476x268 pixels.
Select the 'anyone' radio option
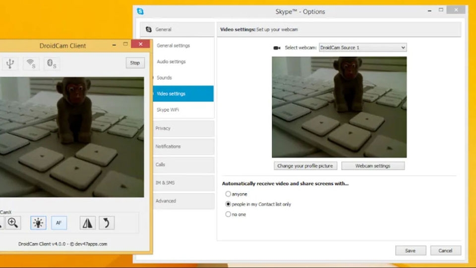(x=228, y=194)
